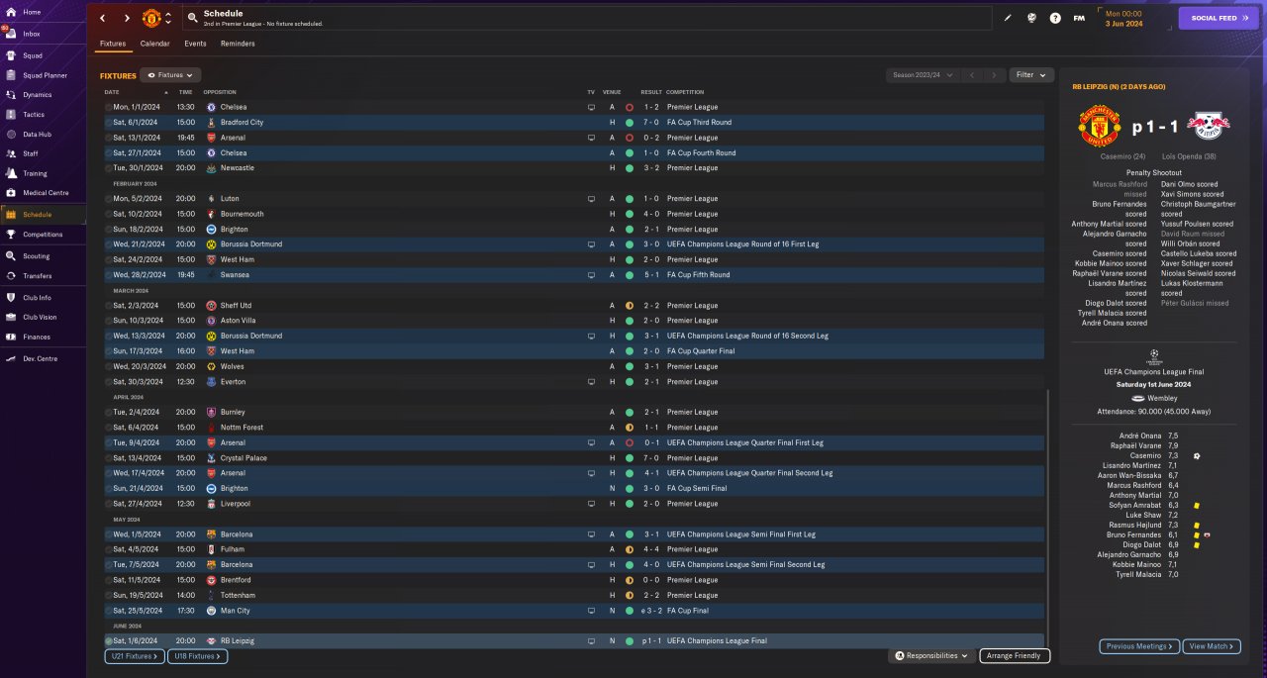Toggle the selector on Sat 27/4/2024 Liverpool row
Image resolution: width=1267 pixels, height=678 pixels.
tap(108, 504)
